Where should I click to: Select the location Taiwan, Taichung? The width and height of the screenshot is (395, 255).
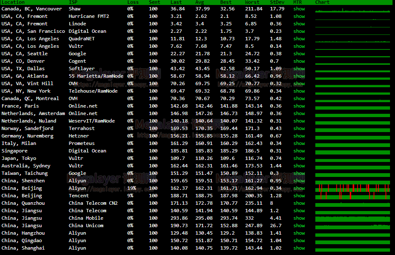(25, 173)
